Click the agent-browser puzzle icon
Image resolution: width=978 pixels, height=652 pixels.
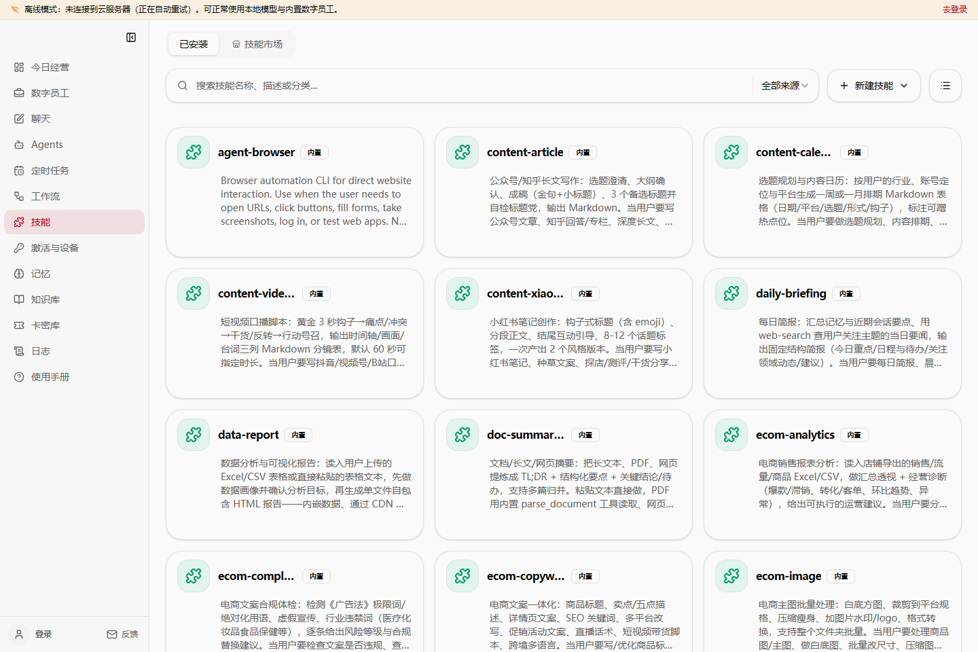click(x=194, y=152)
